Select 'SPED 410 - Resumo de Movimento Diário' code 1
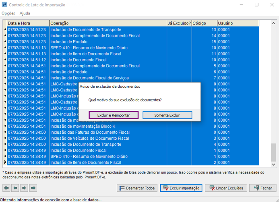Screen dimensions: 279x203 pyautogui.click(x=133, y=157)
